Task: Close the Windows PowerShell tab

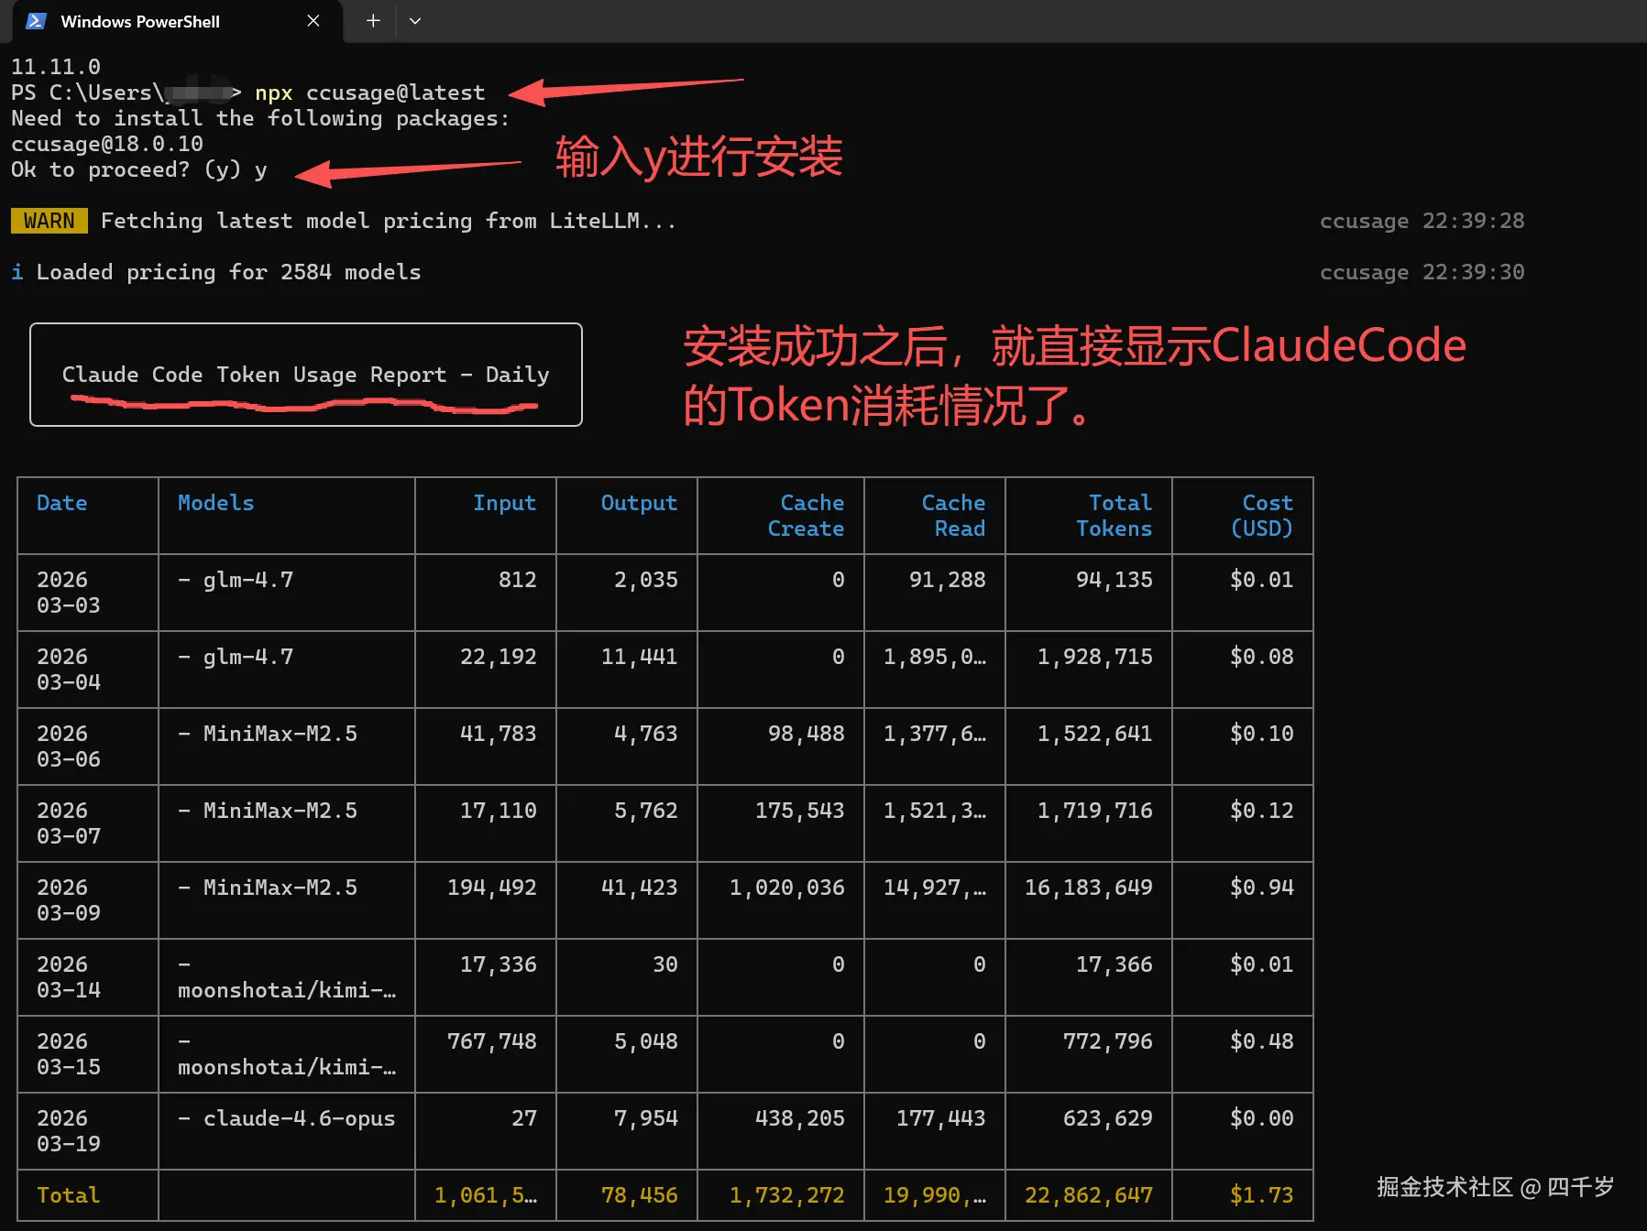Action: 313,21
